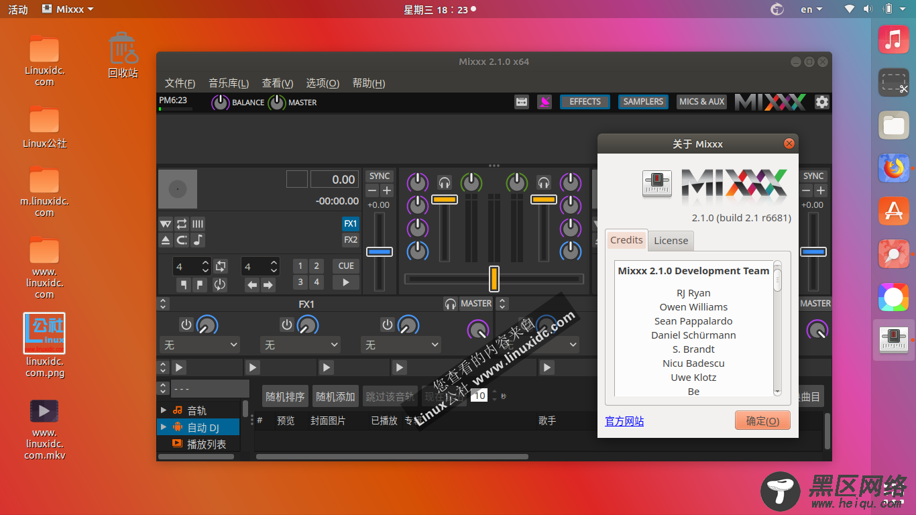The image size is (916, 515).
Task: Click deck 1 SYNC button
Action: point(380,176)
